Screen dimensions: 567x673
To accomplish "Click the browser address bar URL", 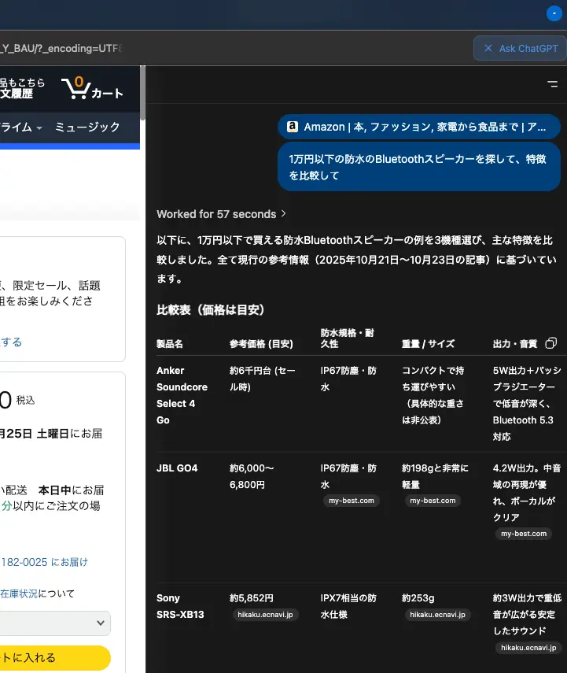I will click(x=61, y=48).
